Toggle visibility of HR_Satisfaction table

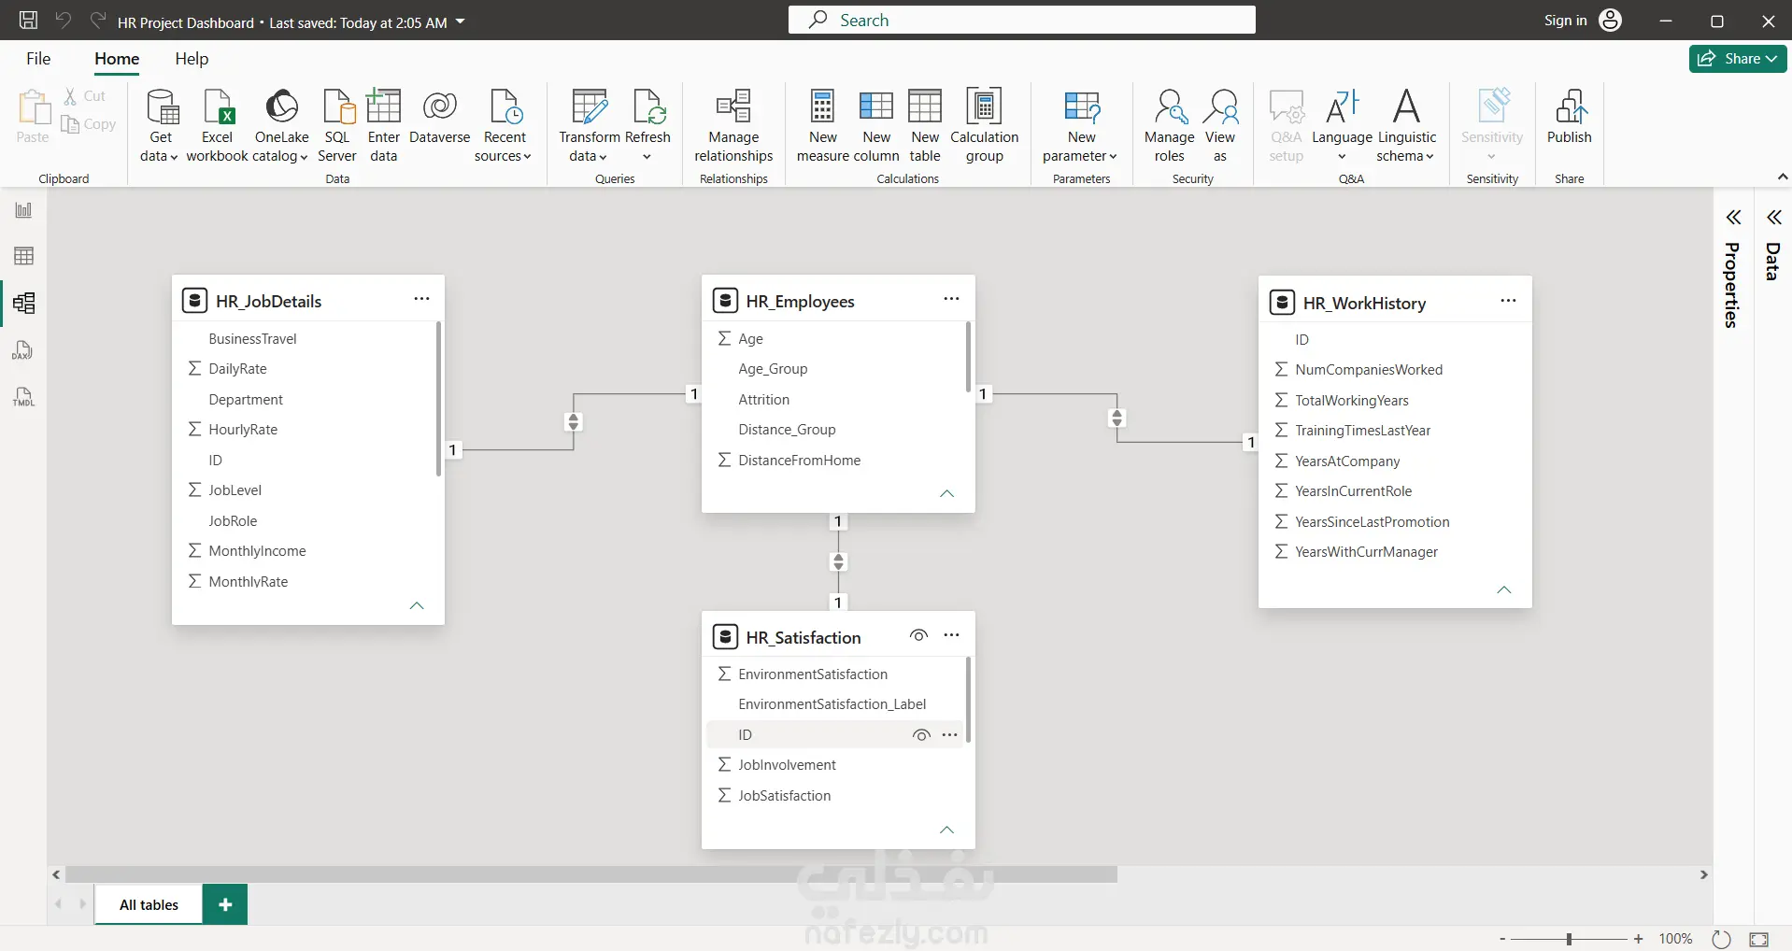(x=918, y=635)
